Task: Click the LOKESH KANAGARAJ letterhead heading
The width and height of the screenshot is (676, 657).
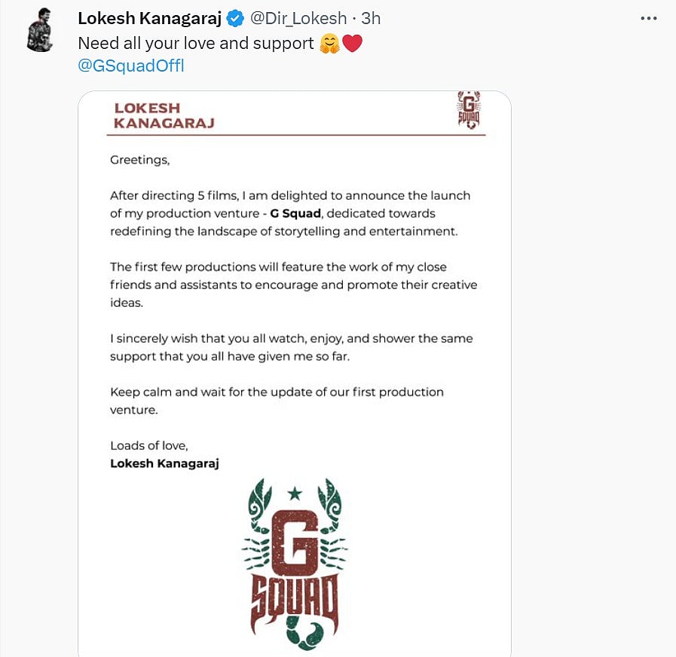Action: point(164,115)
